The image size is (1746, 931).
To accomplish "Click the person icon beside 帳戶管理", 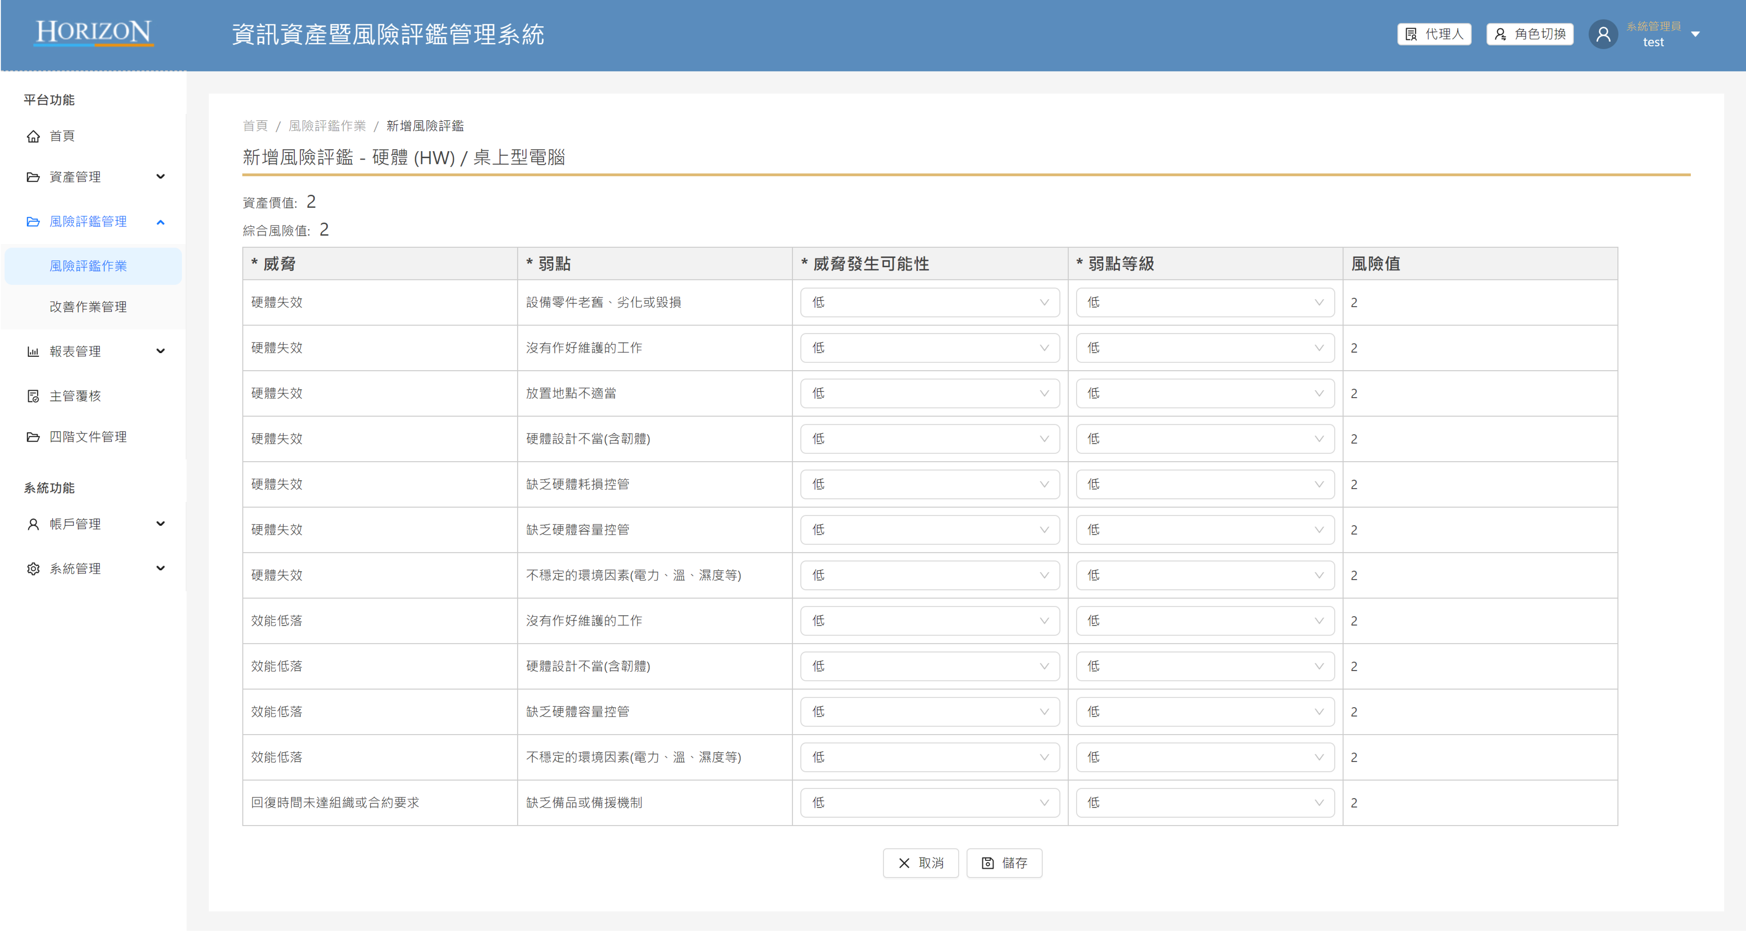I will click(x=33, y=524).
